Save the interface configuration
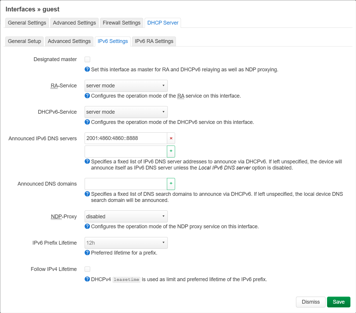356x313 pixels. [x=338, y=302]
